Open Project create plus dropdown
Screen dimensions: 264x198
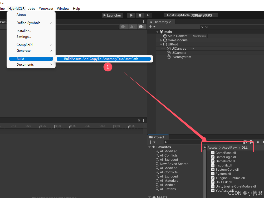click(x=152, y=142)
